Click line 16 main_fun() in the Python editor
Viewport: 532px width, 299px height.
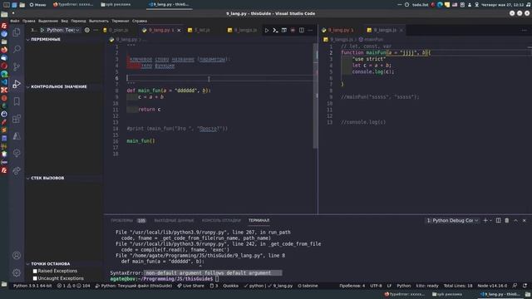(x=140, y=140)
